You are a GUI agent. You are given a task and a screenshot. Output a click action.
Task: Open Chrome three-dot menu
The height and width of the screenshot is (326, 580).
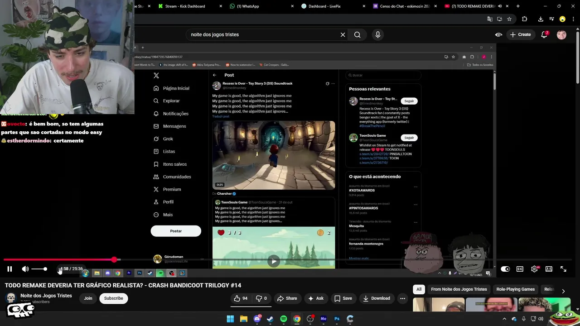point(573,19)
